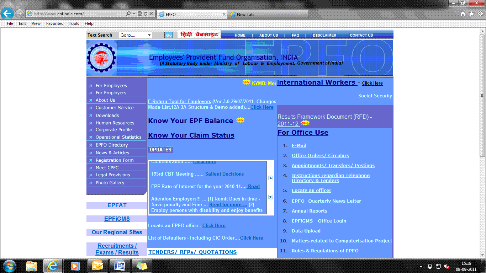Click FAQ in top navigation

coord(296,36)
